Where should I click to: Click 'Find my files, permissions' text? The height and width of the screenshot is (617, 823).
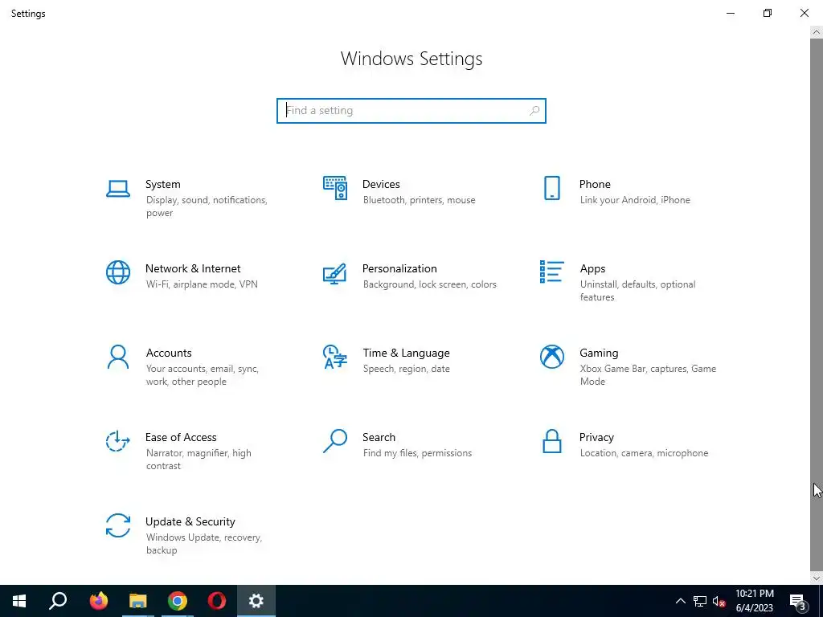[417, 453]
